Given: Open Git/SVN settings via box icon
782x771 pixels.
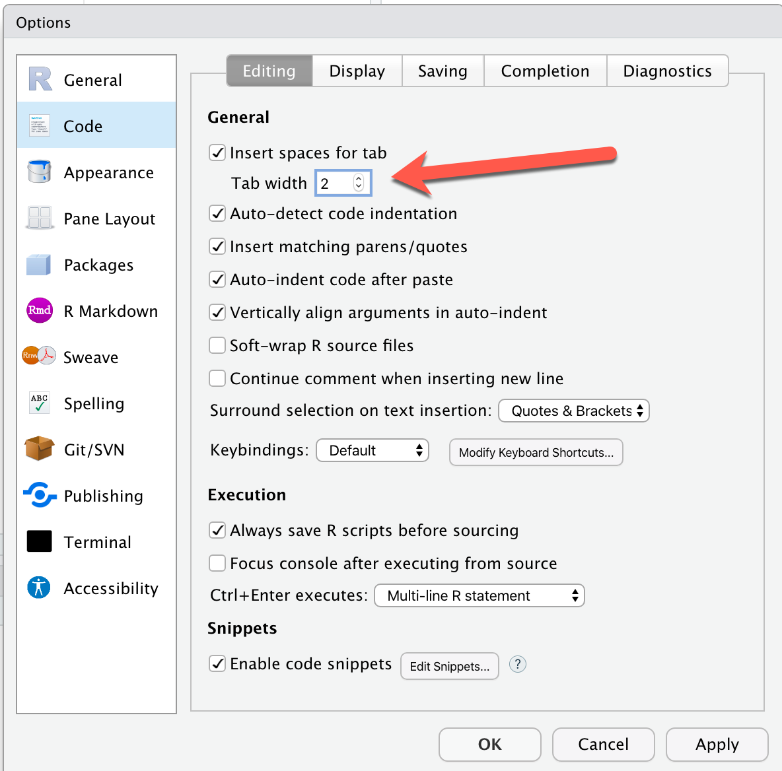Looking at the screenshot, I should click(38, 449).
